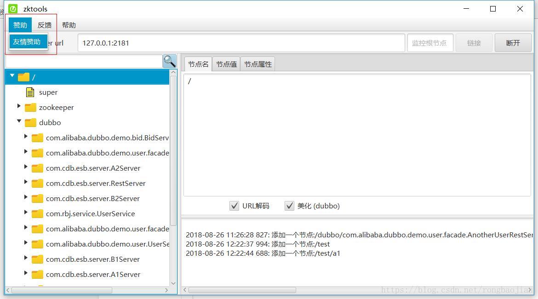Click the zookeeper folder icon
The image size is (538, 299).
coord(30,108)
